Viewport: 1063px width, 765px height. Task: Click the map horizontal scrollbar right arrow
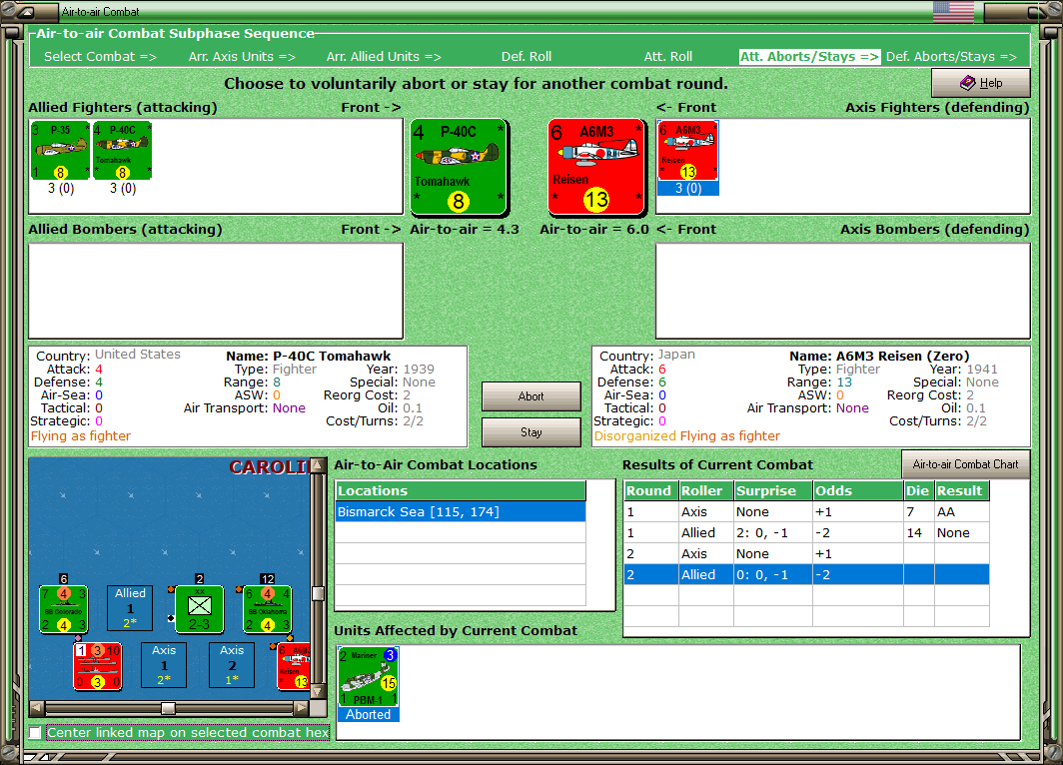pos(301,708)
